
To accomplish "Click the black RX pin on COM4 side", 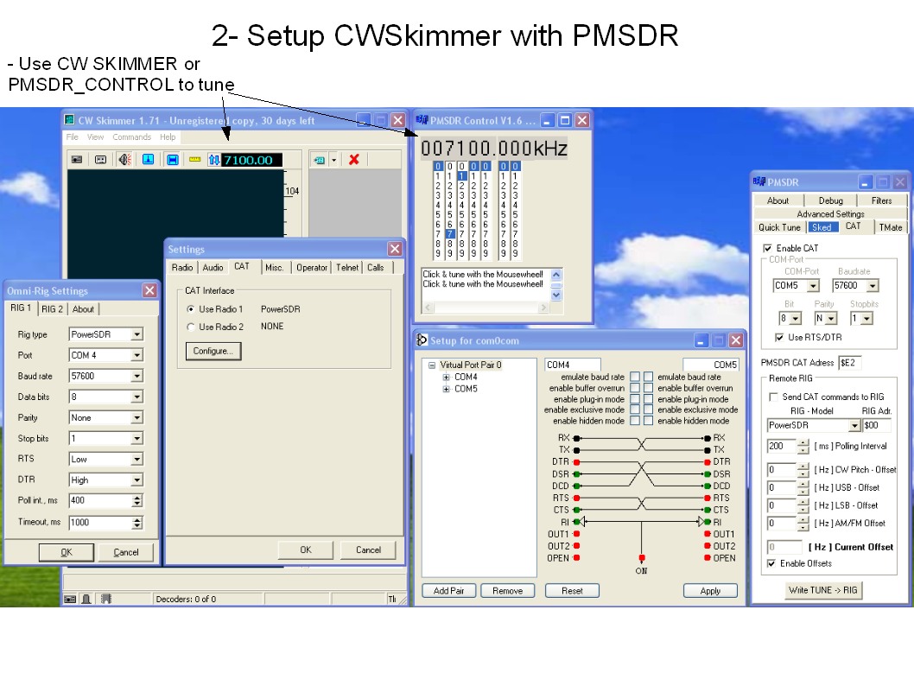I will [x=576, y=438].
